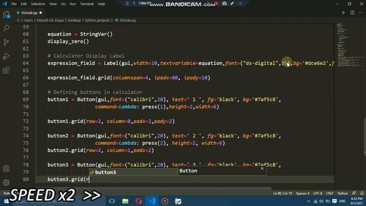Image resolution: width=366 pixels, height=206 pixels.
Task: Click the ENG input language indicator
Action: [342, 201]
